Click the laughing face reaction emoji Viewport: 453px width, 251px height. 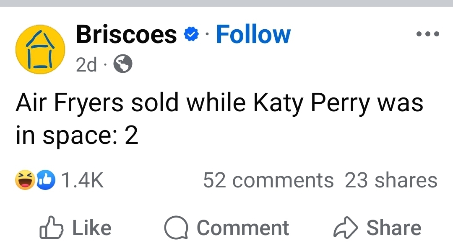click(25, 180)
